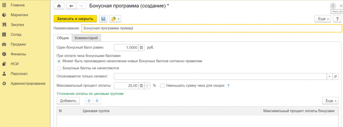The height and width of the screenshot is (127, 343).
Task: Navigate forward with the right arrow
Action: click(81, 6)
